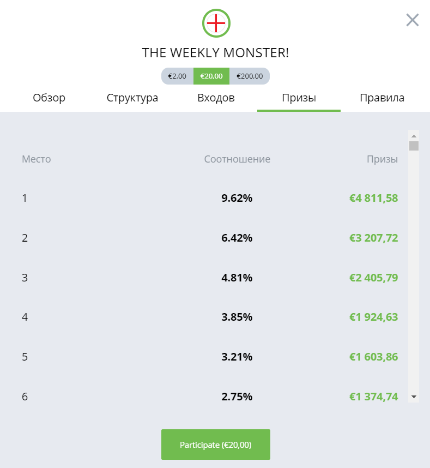Select the €20,00 buy-in option
Image resolution: width=430 pixels, height=468 pixels.
pyautogui.click(x=211, y=76)
